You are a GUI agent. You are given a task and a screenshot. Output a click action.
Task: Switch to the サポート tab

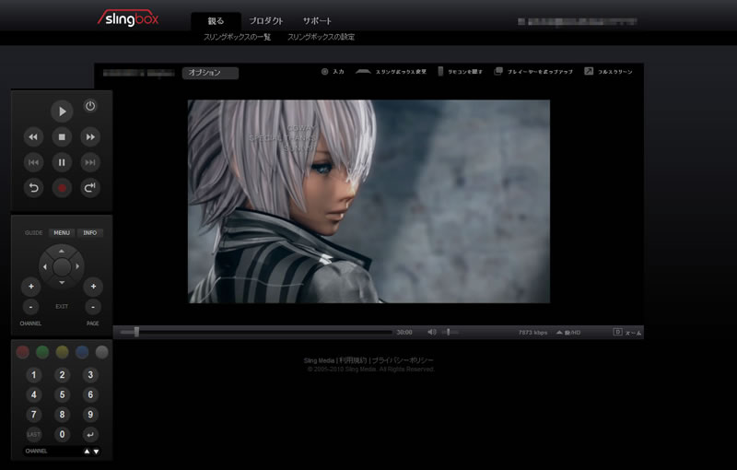pos(317,21)
